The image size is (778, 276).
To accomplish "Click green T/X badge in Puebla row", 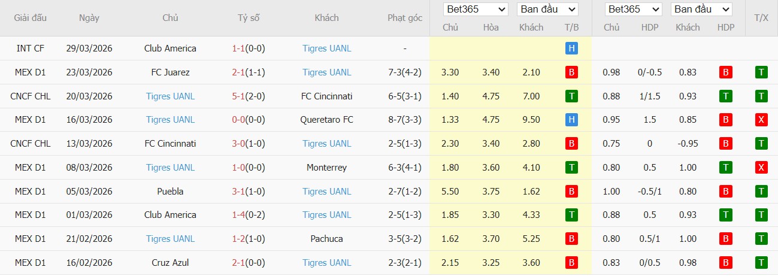I will (761, 192).
